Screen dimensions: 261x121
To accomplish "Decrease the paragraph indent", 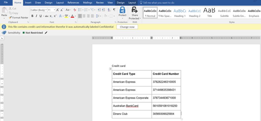I will [99, 10].
